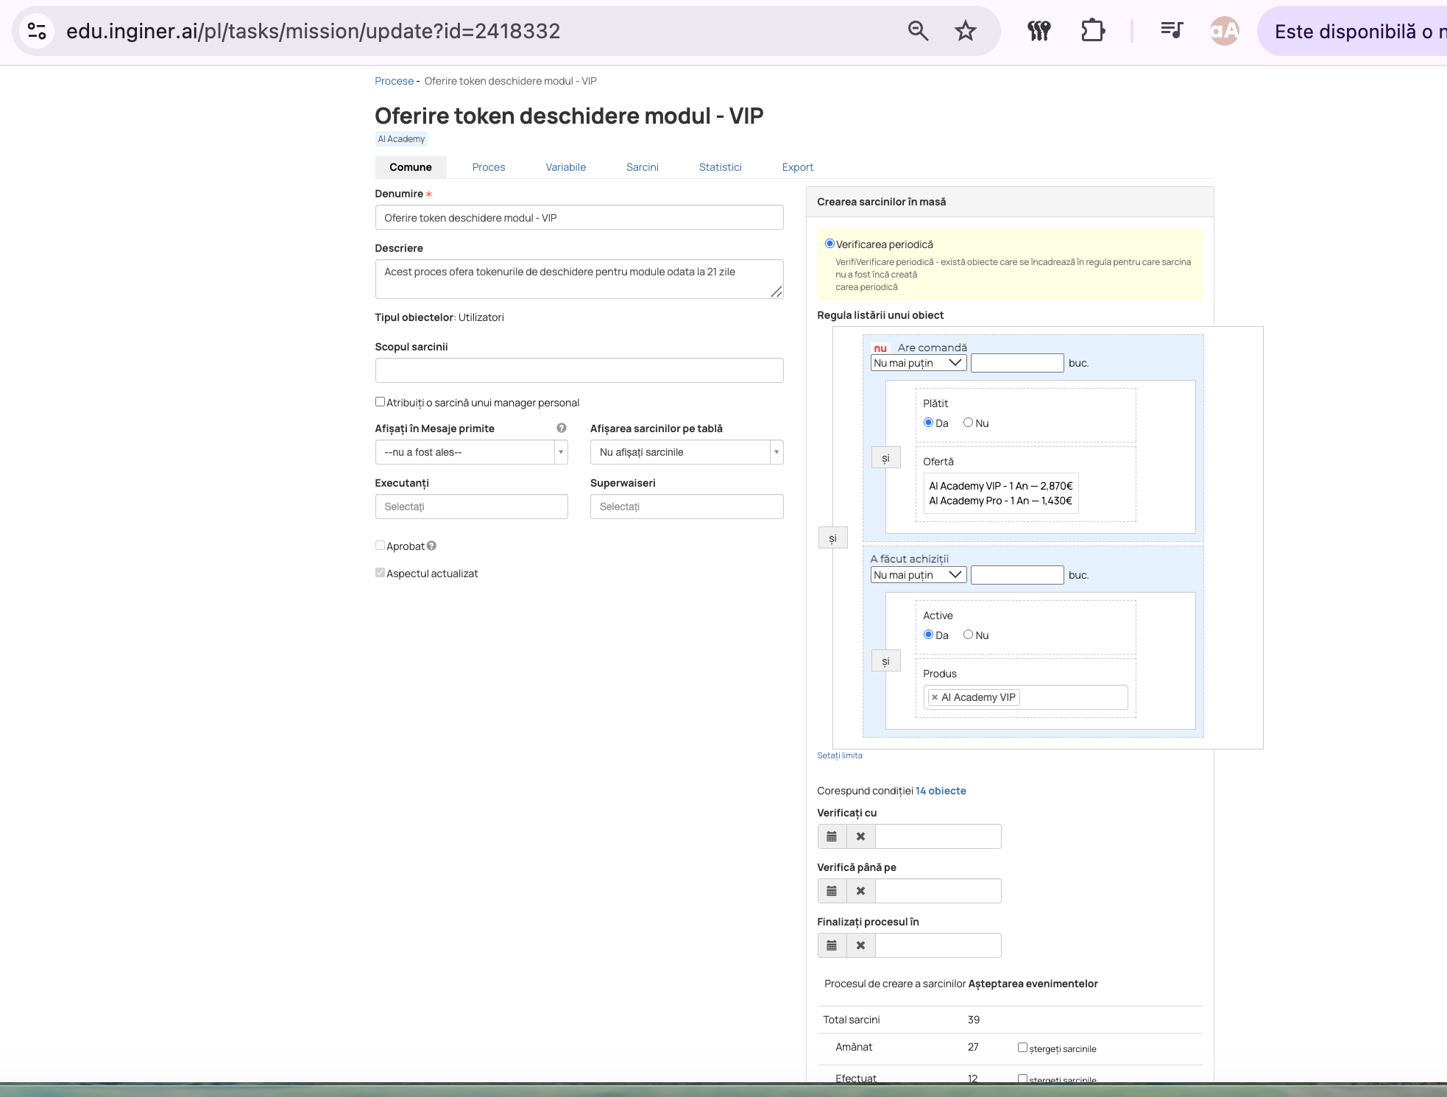Open Nu mai puțin dropdown under Are comandă
The image size is (1447, 1097).
(x=919, y=363)
